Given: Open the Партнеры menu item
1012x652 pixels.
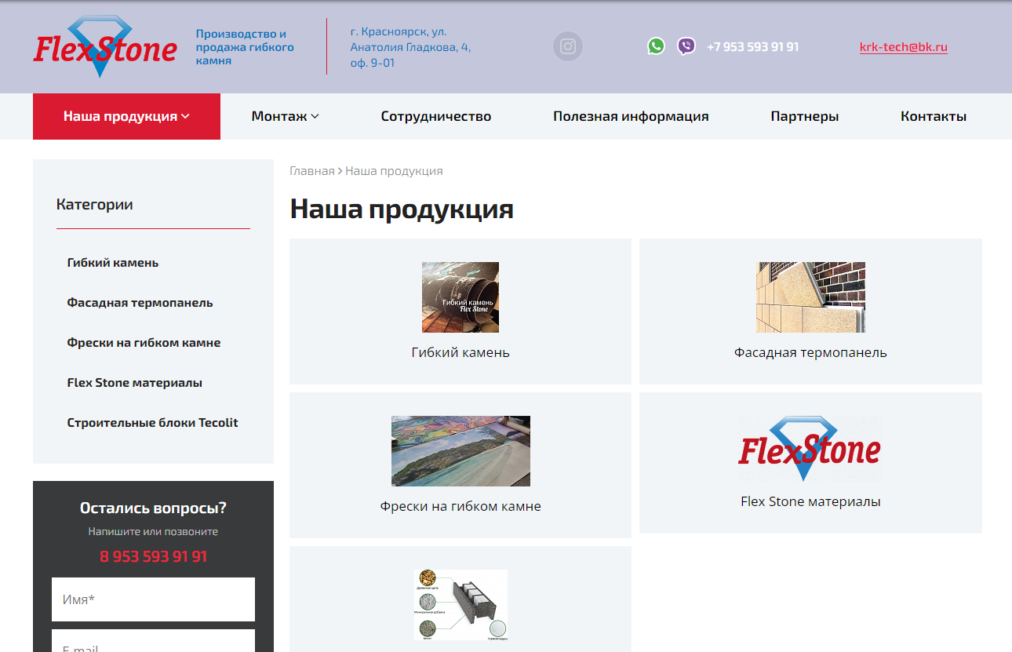Looking at the screenshot, I should tap(805, 116).
